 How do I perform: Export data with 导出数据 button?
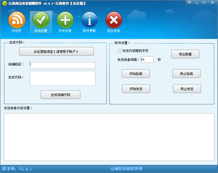pyautogui.click(x=185, y=54)
